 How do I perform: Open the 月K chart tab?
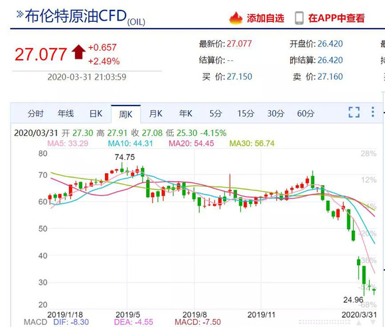(156, 113)
